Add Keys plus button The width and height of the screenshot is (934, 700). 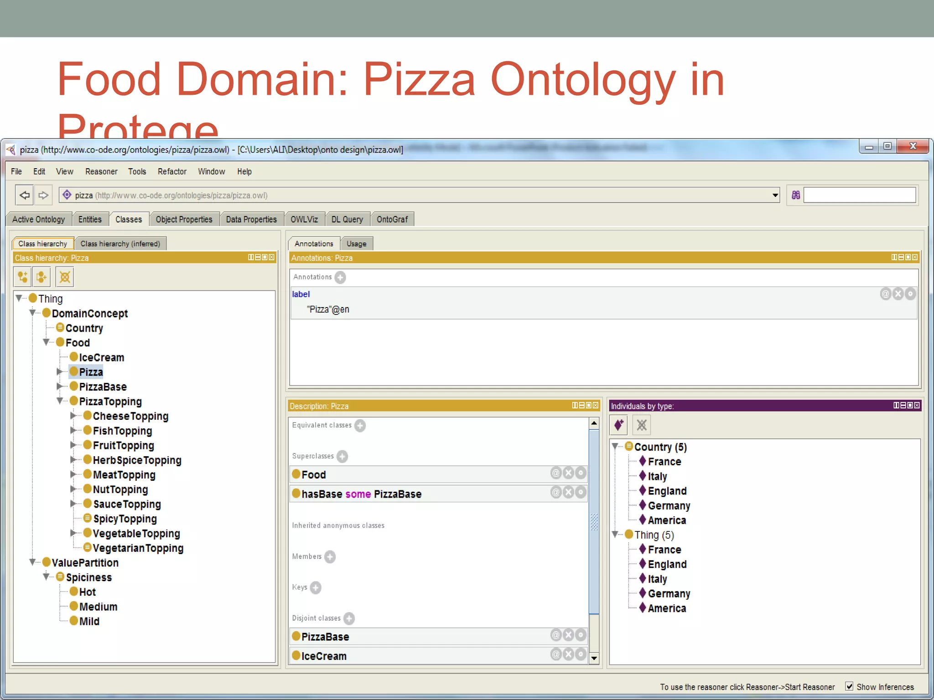[x=316, y=587]
